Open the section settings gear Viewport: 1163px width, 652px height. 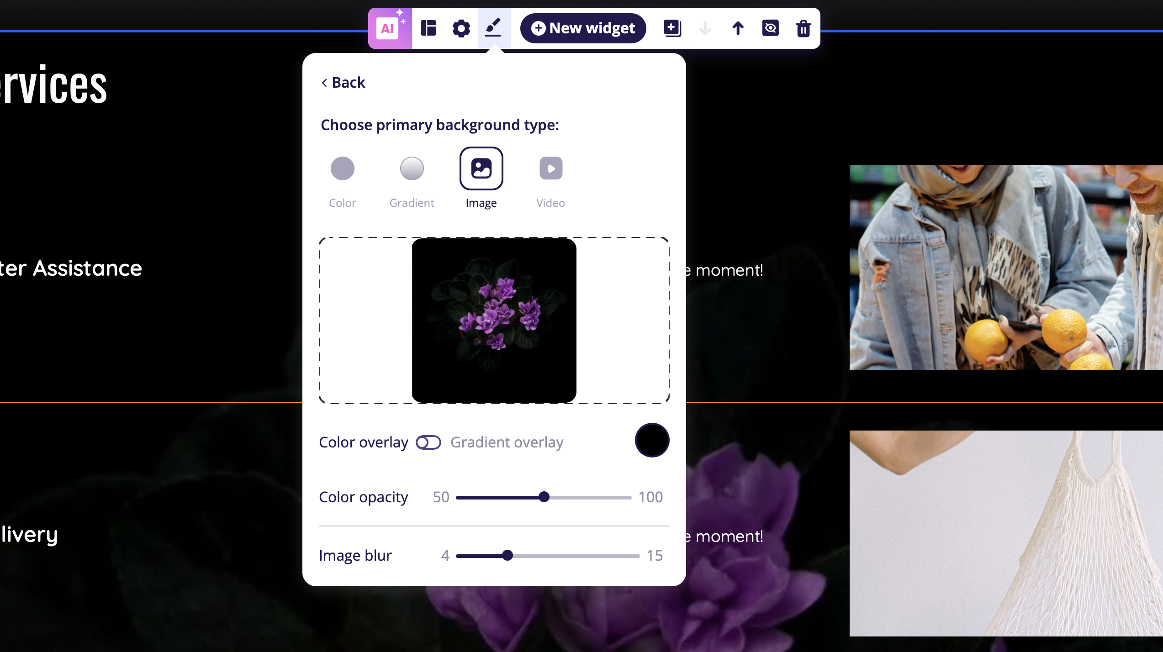click(461, 28)
